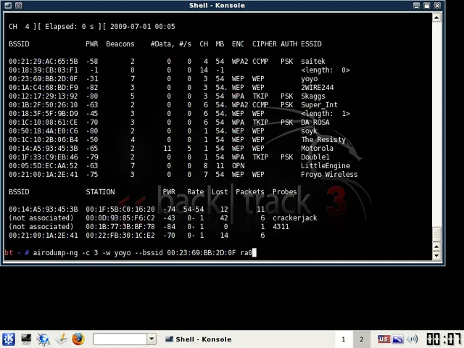Click the ESSID 'Skaggs'
The image size is (464, 348).
tap(313, 96)
